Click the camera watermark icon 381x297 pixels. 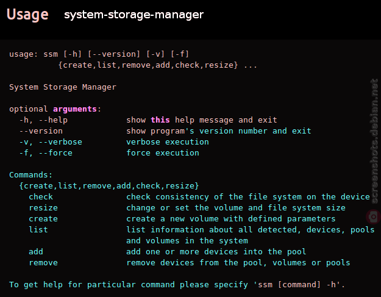click(x=374, y=216)
